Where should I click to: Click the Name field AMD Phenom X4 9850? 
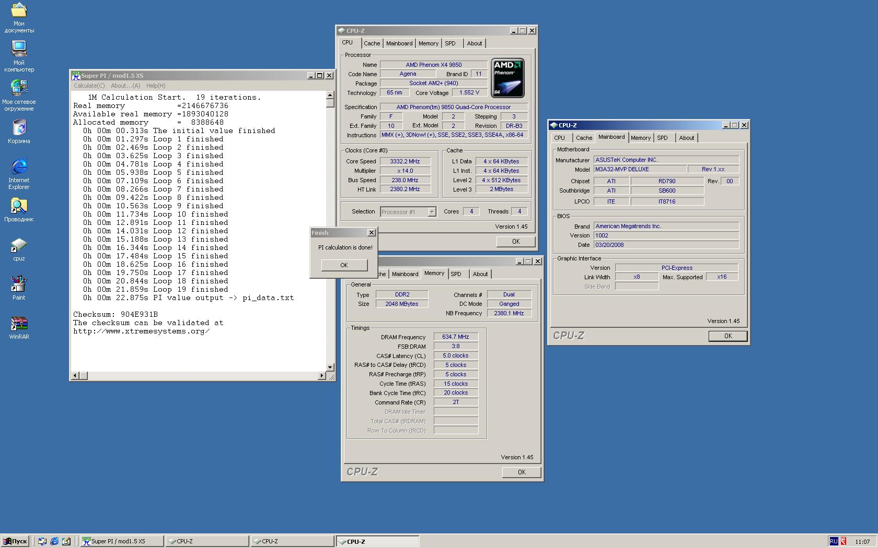(x=434, y=65)
